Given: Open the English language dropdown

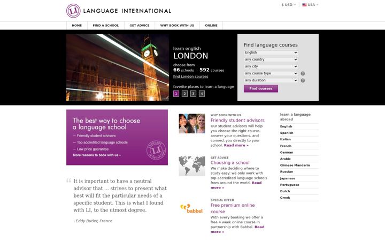Looking at the screenshot, I should click(x=271, y=52).
